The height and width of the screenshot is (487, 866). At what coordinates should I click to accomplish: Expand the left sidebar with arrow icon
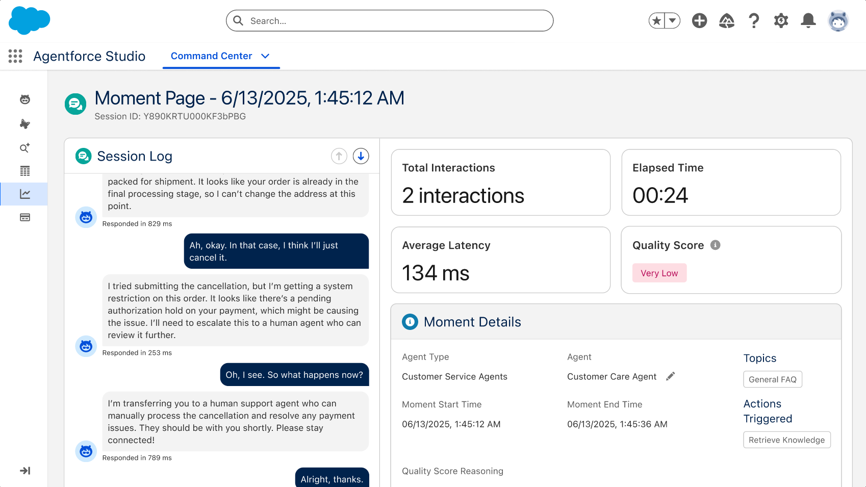click(x=25, y=471)
